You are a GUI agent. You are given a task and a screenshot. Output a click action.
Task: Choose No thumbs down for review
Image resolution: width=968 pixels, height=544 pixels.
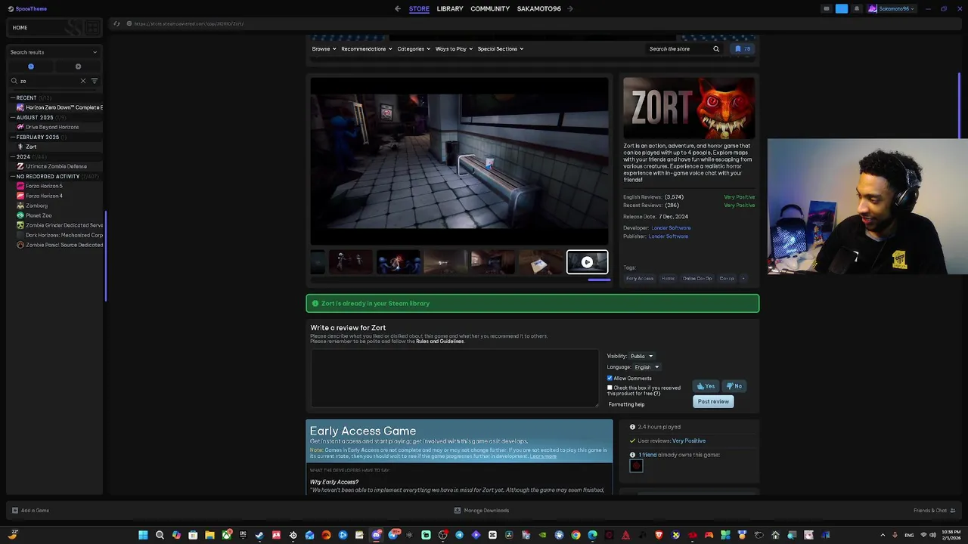click(734, 386)
